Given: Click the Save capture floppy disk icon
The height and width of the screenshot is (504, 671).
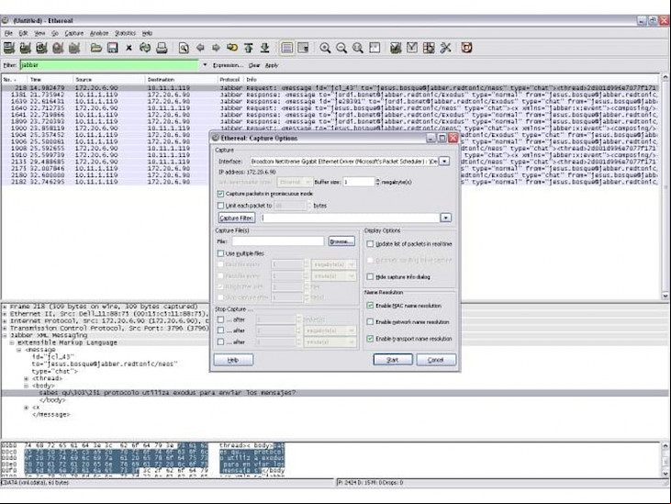Looking at the screenshot, I should 113,48.
